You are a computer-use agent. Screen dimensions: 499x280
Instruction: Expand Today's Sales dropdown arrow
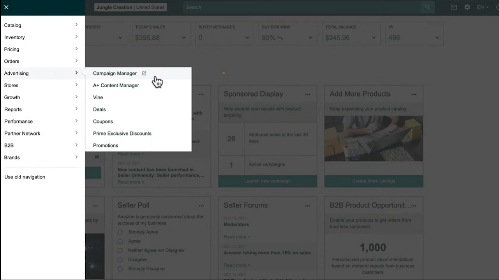[x=183, y=38]
